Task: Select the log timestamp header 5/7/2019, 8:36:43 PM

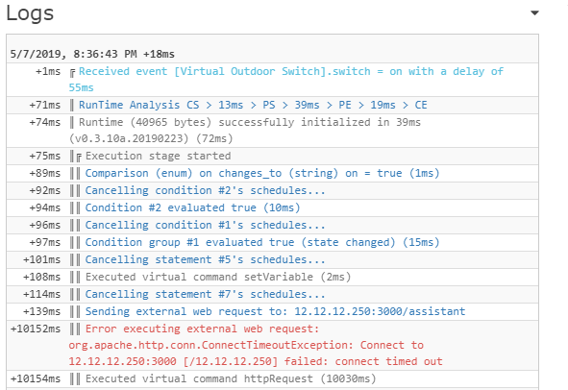Action: coord(92,54)
